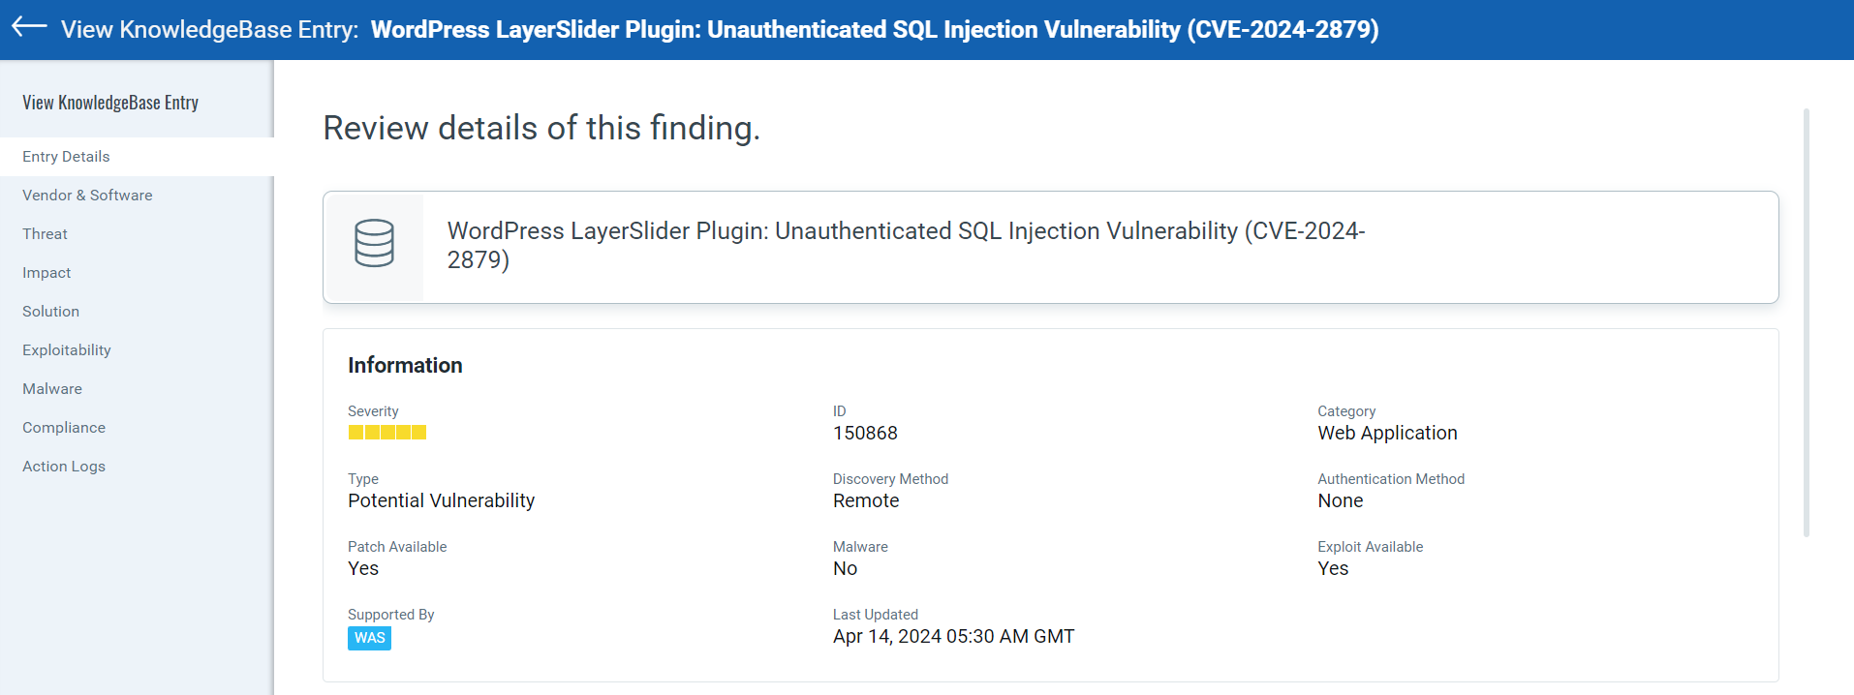
Task: Click the WAS supported-by badge
Action: click(369, 638)
